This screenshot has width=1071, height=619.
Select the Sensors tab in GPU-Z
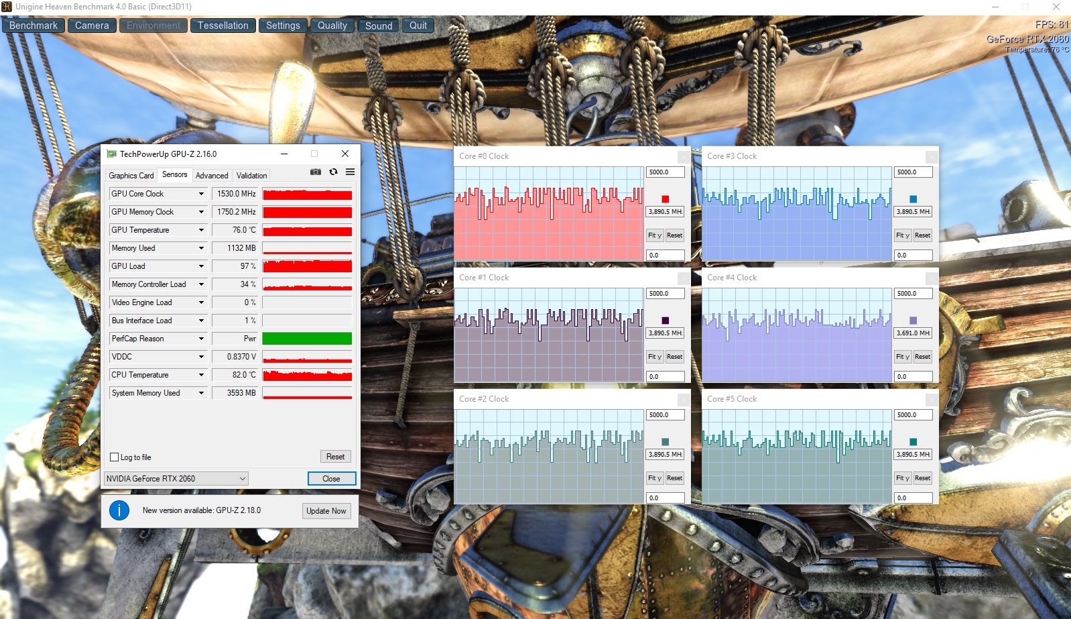(x=175, y=174)
